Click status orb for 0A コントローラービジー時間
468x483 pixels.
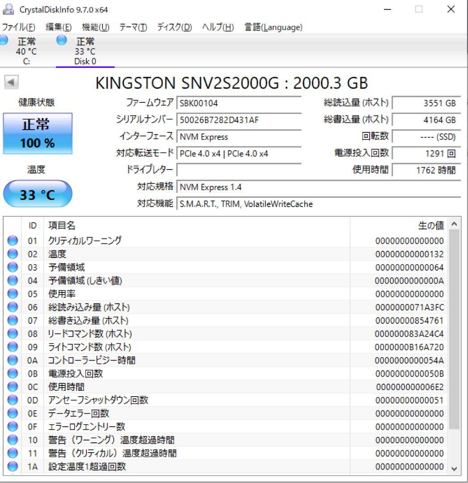[x=13, y=360]
